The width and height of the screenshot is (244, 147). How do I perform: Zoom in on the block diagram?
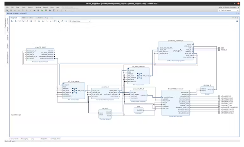click(12, 21)
